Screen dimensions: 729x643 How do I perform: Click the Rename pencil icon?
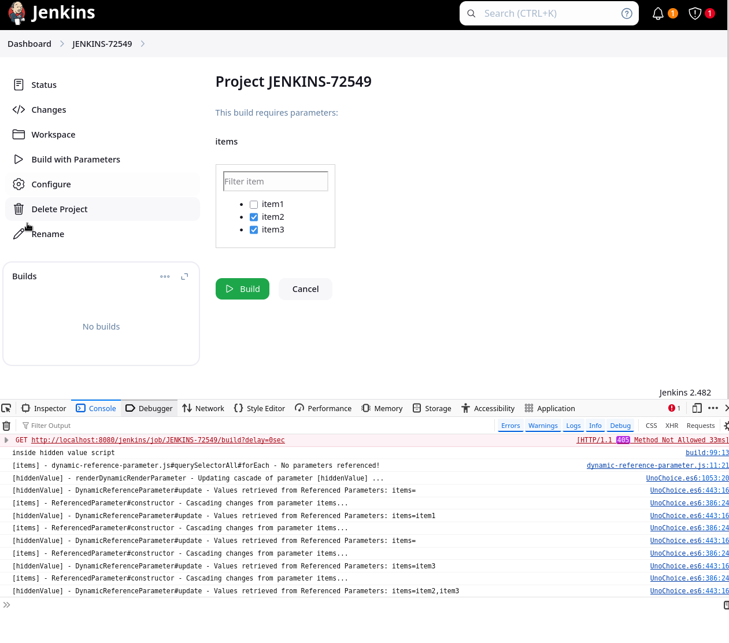(x=18, y=234)
